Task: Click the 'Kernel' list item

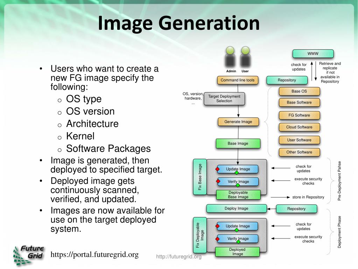Action: (80, 136)
